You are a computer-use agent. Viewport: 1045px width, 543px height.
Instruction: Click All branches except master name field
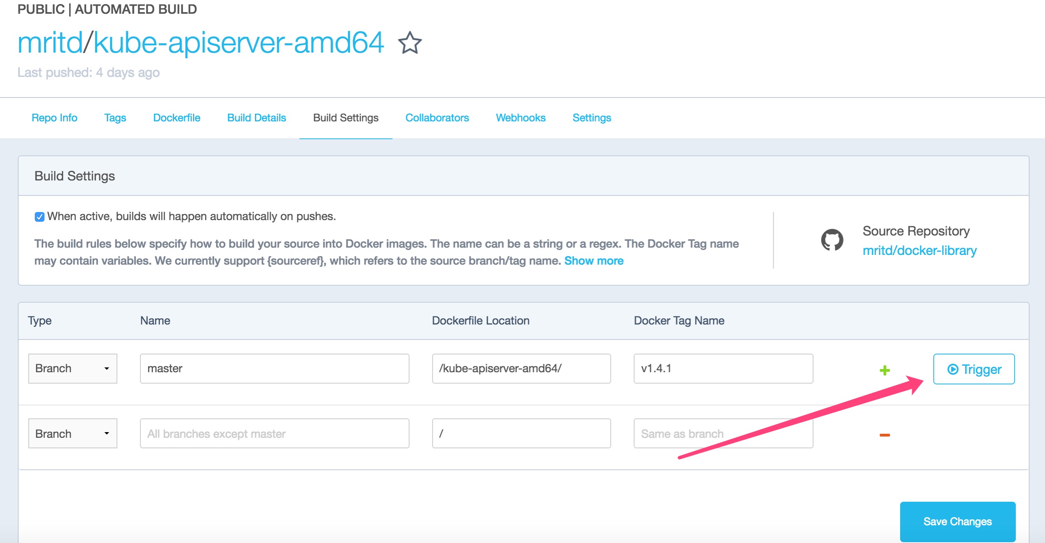(x=275, y=433)
